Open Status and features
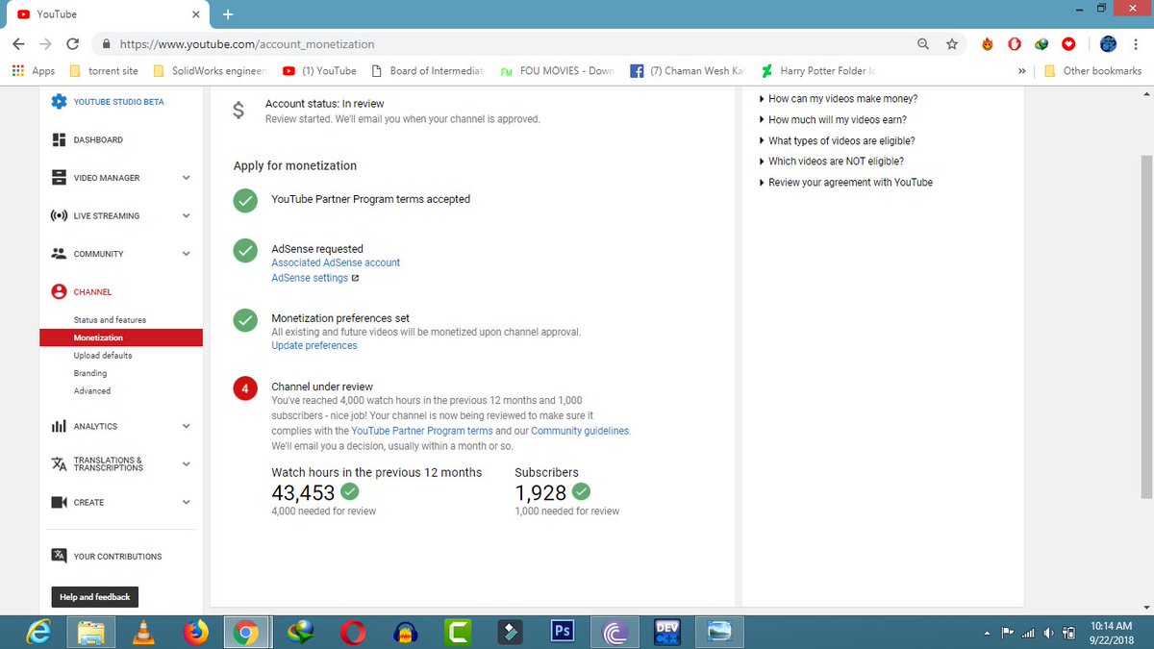The height and width of the screenshot is (649, 1154). click(110, 319)
